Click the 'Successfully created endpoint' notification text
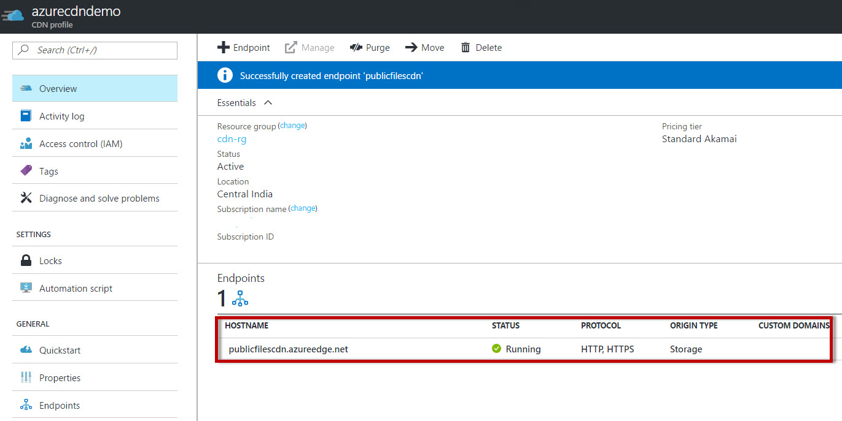The image size is (842, 421). (x=332, y=76)
